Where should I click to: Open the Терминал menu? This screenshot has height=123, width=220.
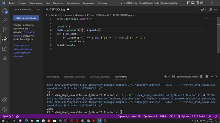pyautogui.click(x=88, y=3)
